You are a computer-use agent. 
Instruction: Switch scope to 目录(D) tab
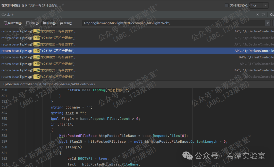[x=49, y=23]
